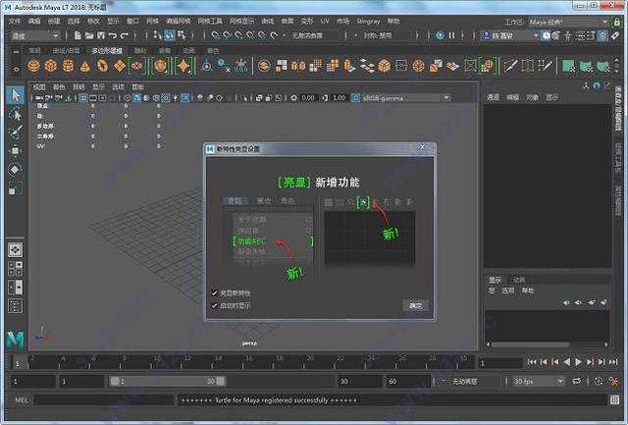
Task: Uncheck the 亮显新特性 checkbox
Action: click(x=215, y=292)
